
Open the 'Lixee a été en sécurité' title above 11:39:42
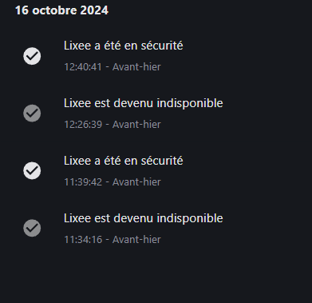click(124, 161)
